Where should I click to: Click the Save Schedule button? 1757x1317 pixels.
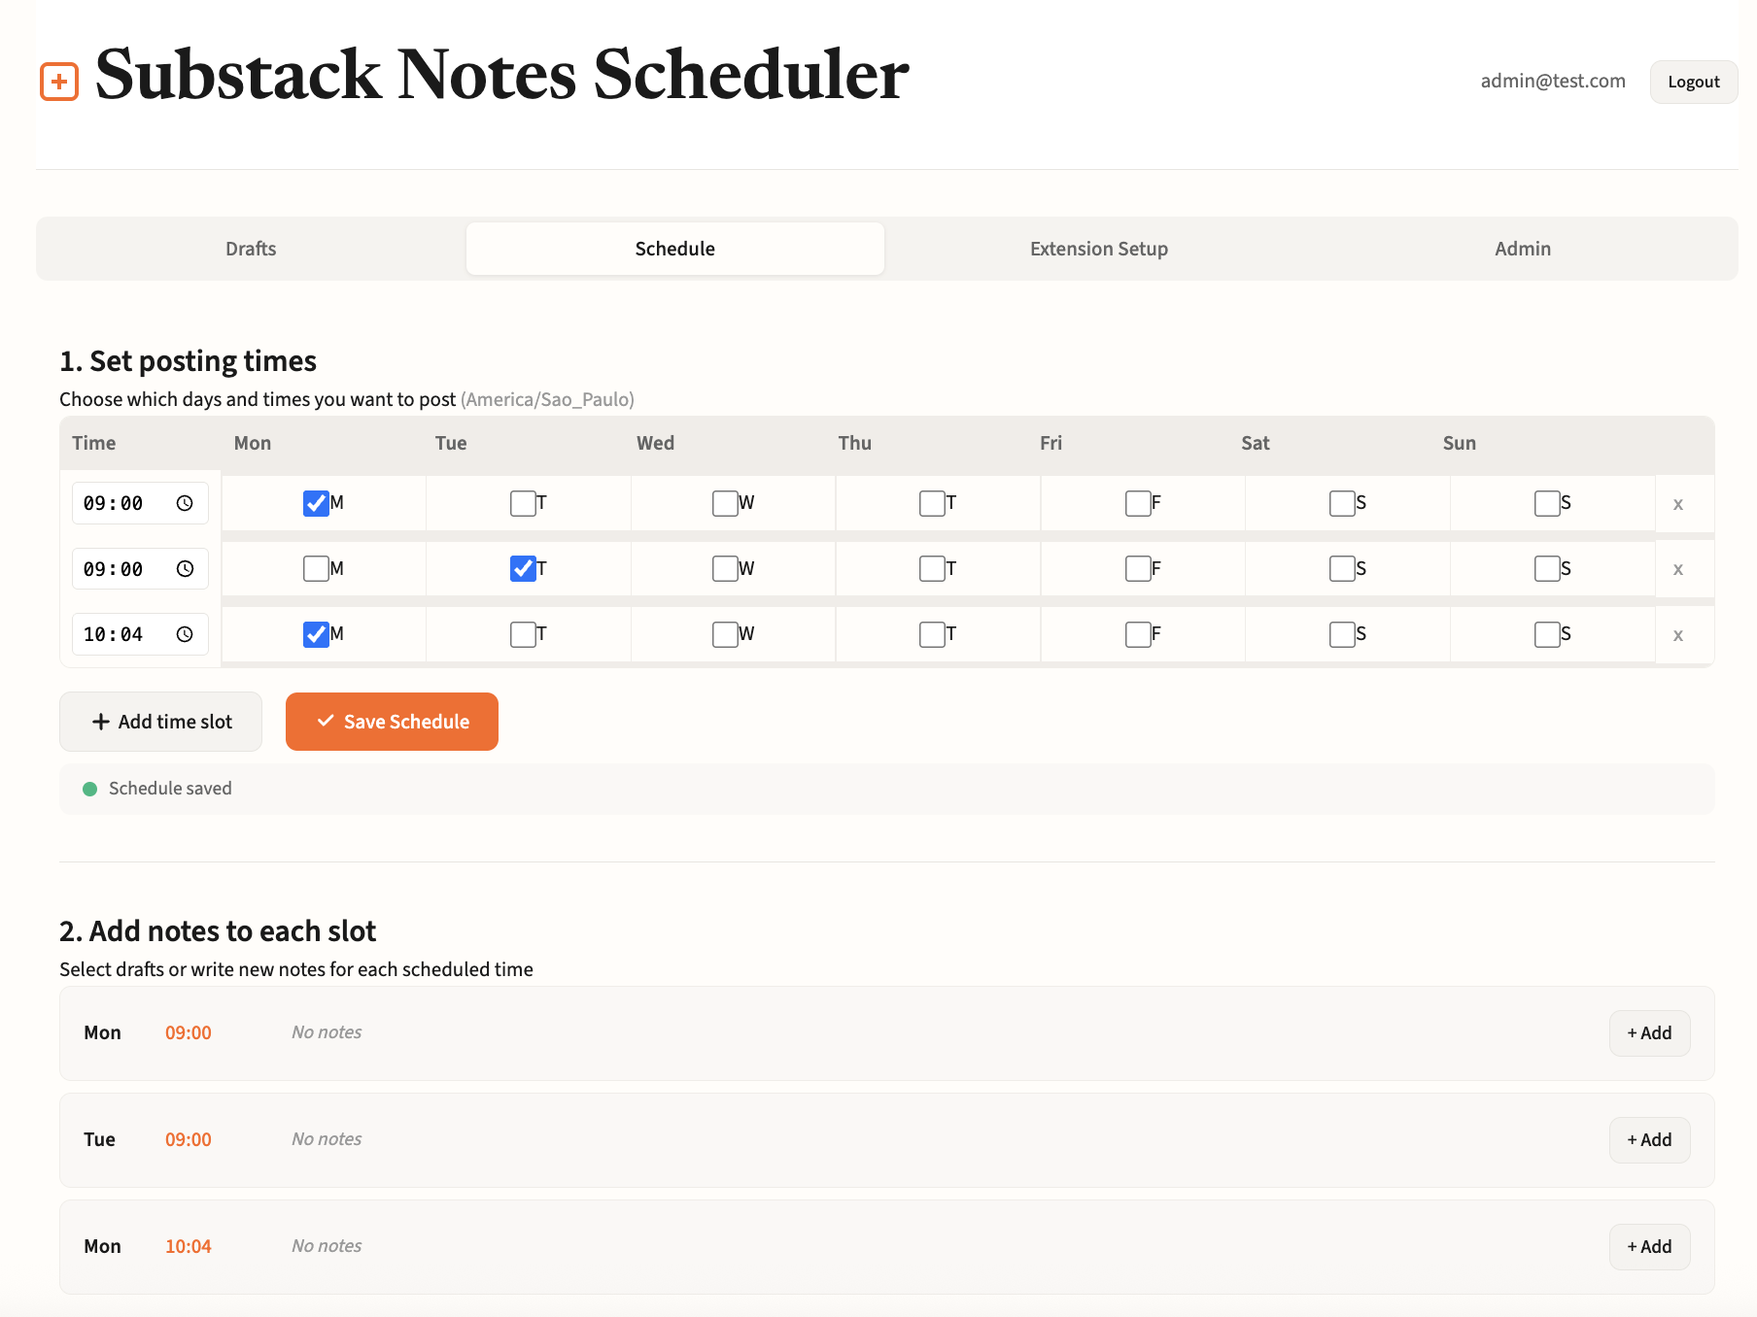(x=392, y=722)
